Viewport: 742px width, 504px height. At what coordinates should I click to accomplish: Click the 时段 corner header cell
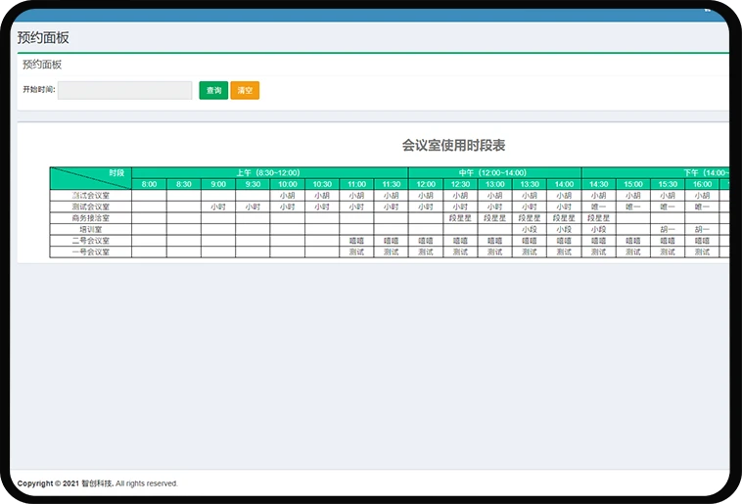tap(90, 178)
